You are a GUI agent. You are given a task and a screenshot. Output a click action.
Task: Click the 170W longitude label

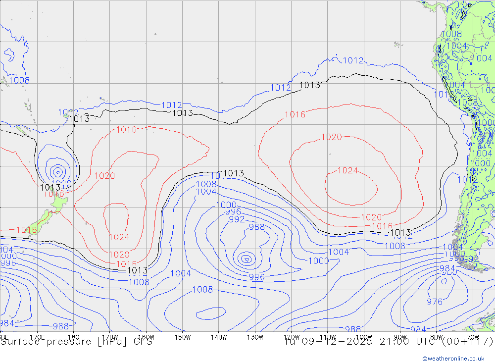tap(110, 337)
